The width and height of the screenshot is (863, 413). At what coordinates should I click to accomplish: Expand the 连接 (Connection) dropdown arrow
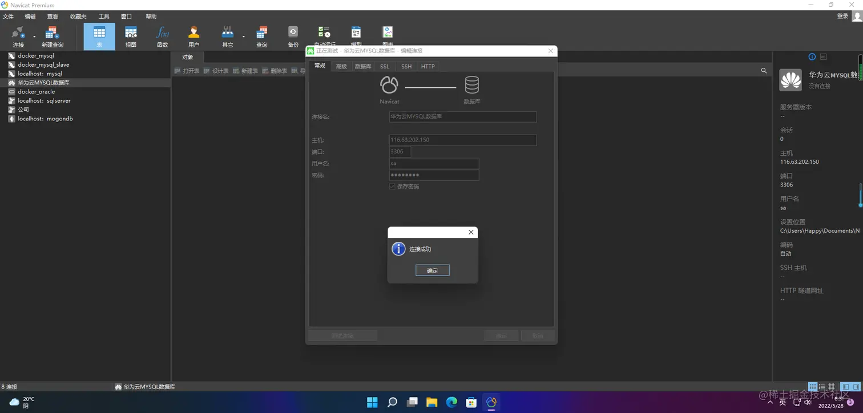coord(34,37)
